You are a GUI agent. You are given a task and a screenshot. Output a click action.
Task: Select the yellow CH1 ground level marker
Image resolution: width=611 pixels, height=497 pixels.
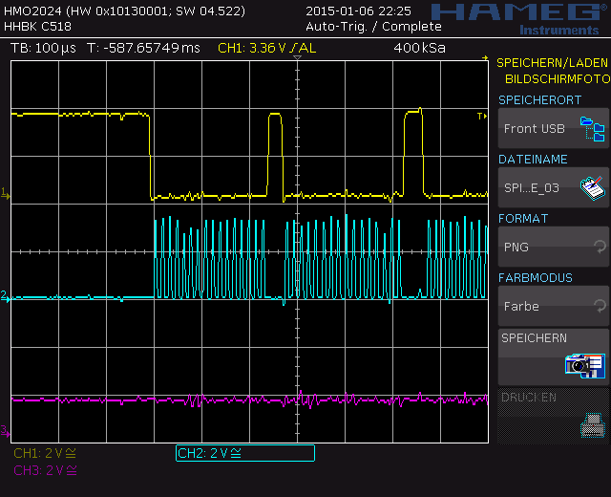pyautogui.click(x=6, y=193)
